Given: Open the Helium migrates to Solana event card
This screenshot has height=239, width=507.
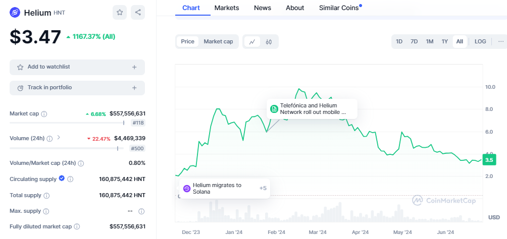Looking at the screenshot, I should coord(224,189).
